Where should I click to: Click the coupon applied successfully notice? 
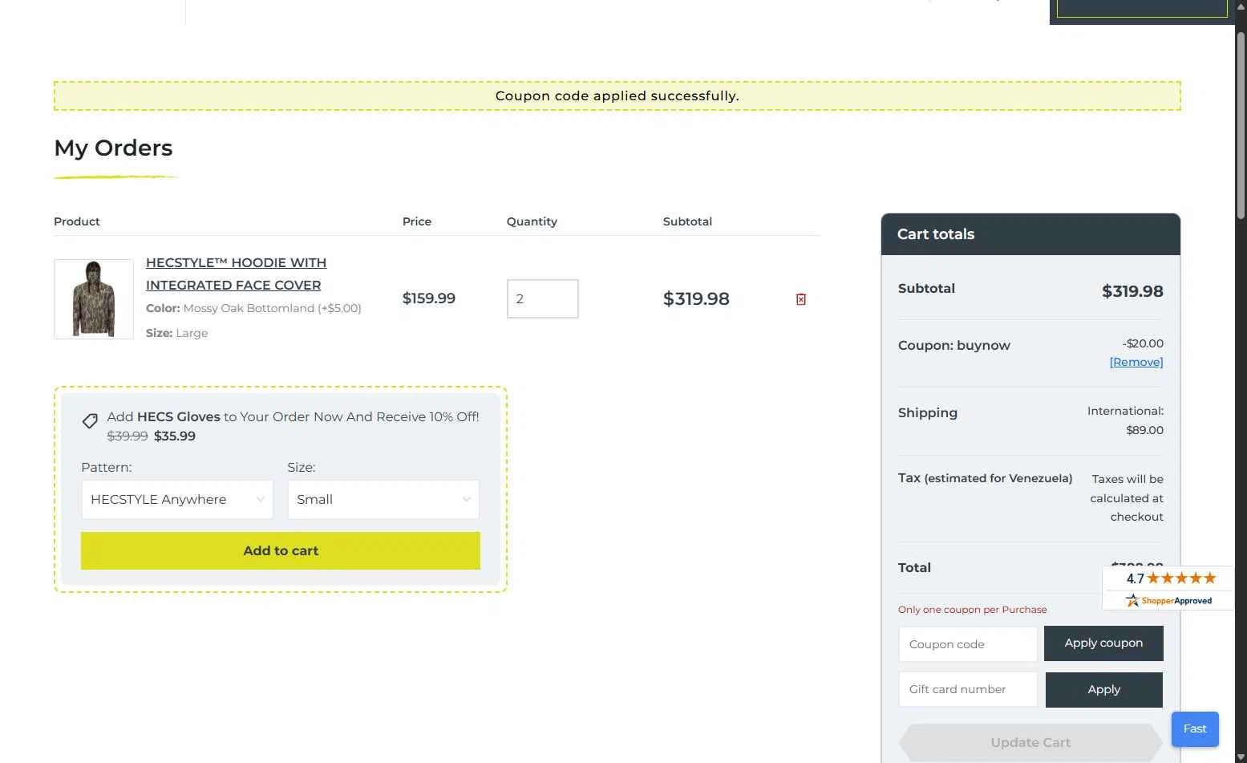coord(617,95)
